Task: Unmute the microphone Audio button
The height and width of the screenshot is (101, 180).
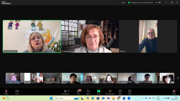Action: click(x=6, y=92)
